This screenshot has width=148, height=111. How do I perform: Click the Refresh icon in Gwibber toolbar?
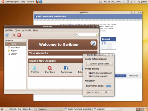click(7, 35)
